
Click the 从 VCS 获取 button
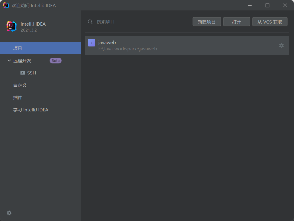pos(269,22)
